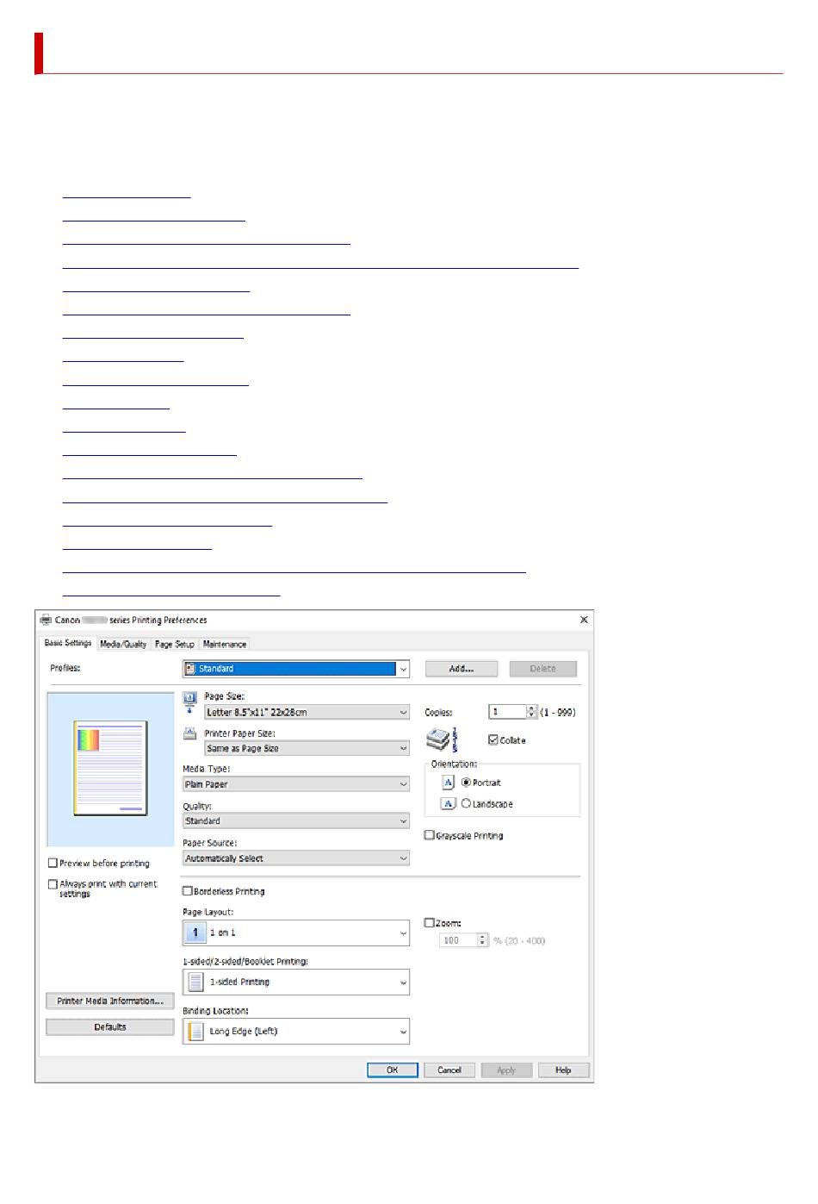Enable the Collate checkbox

pyautogui.click(x=493, y=740)
